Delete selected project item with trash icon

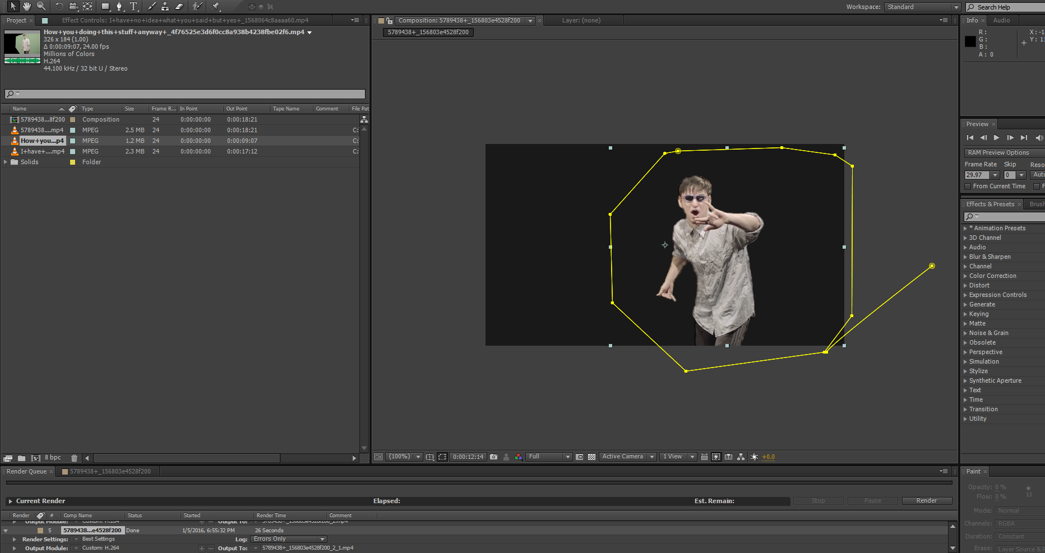pyautogui.click(x=74, y=458)
